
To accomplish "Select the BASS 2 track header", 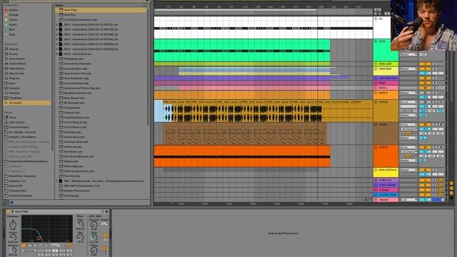I will pos(386,95).
